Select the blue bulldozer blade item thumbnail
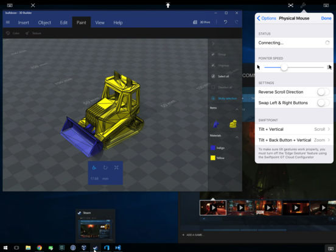 click(x=216, y=124)
